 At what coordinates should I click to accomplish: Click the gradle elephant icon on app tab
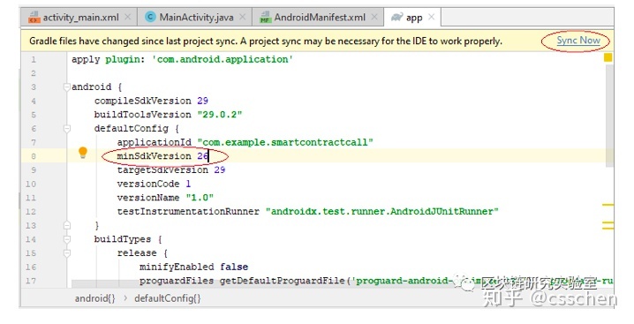coord(397,17)
